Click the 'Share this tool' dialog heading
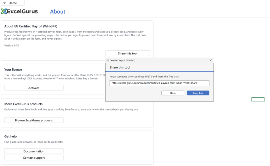The width and height of the screenshot is (270, 166). 120,67
